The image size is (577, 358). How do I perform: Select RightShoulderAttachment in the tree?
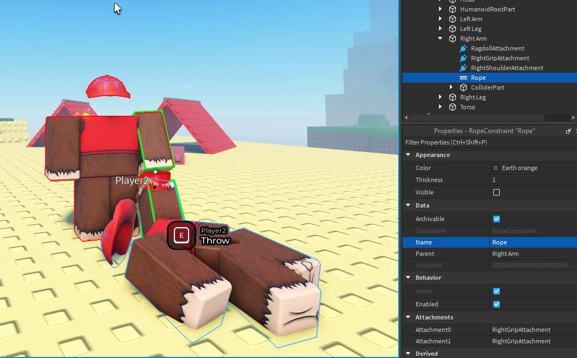click(x=507, y=68)
